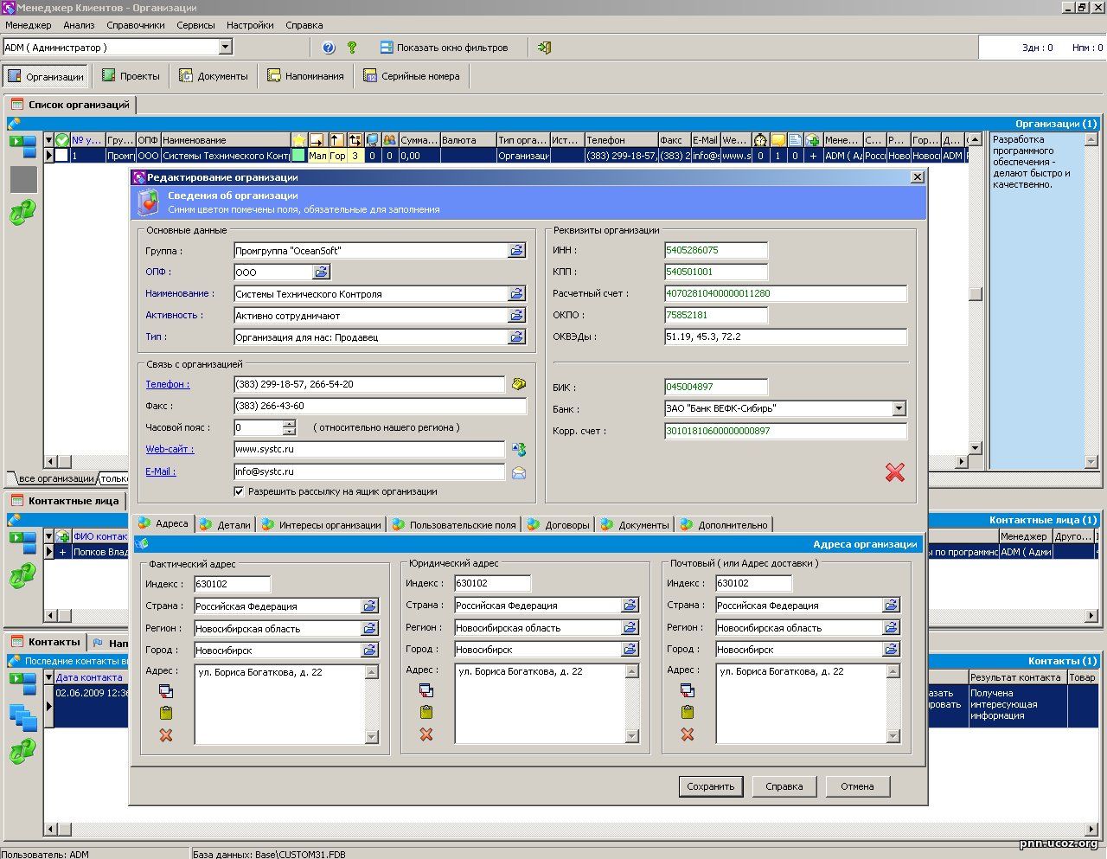Click the web globe icon next to Web-сайт

coord(518,450)
